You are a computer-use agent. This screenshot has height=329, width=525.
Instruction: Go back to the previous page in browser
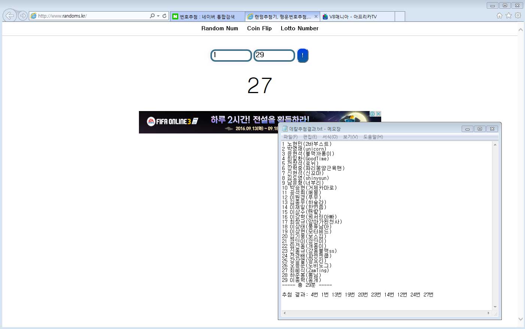click(x=10, y=16)
